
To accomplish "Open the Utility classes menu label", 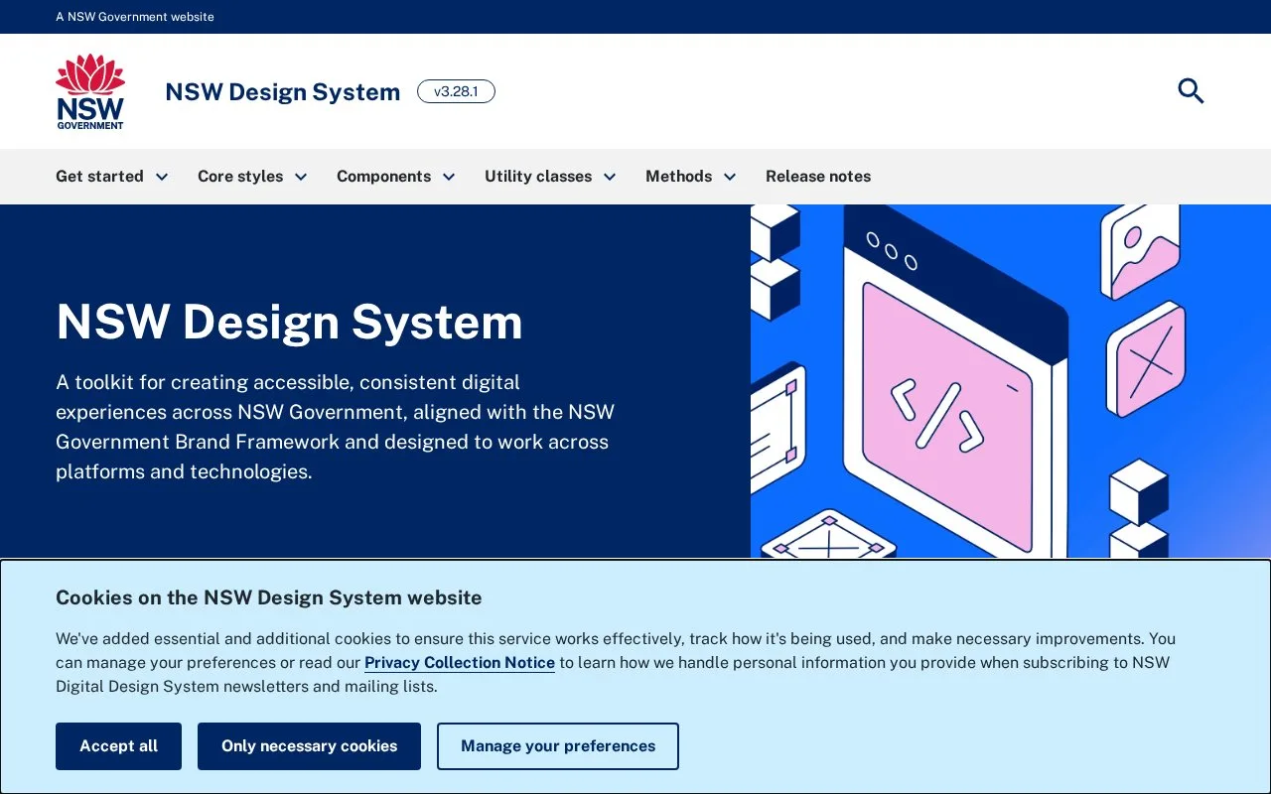I will tap(538, 177).
